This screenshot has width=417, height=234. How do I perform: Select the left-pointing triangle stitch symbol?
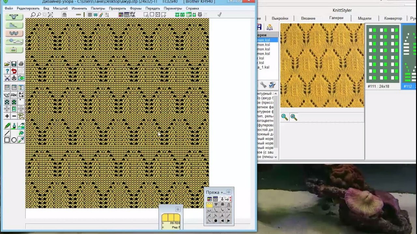click(x=222, y=221)
